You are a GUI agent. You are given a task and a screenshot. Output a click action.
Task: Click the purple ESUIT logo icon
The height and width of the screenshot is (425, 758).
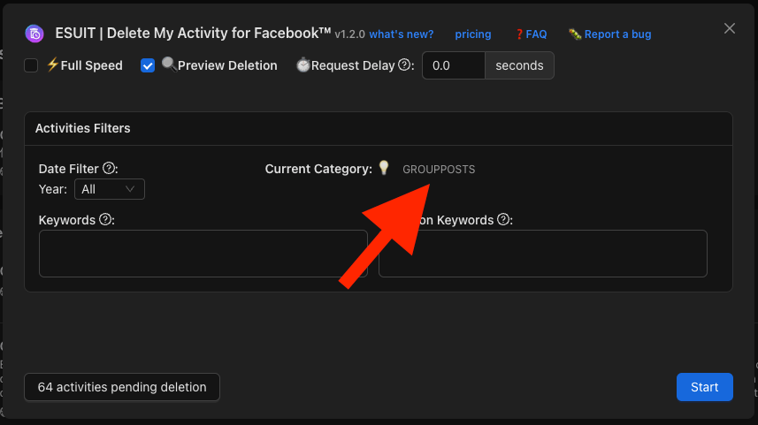[x=35, y=34]
